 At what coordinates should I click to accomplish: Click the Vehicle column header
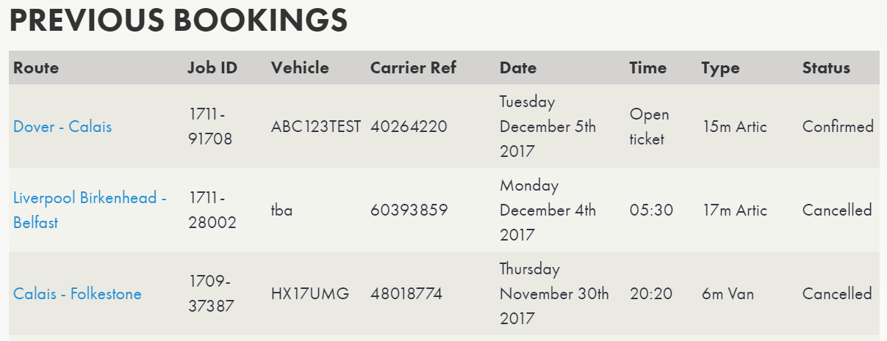[x=300, y=68]
